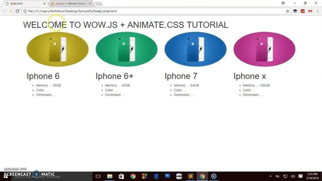Open the dark extension icon beside the star
The width and height of the screenshot is (322, 181).
295,11
